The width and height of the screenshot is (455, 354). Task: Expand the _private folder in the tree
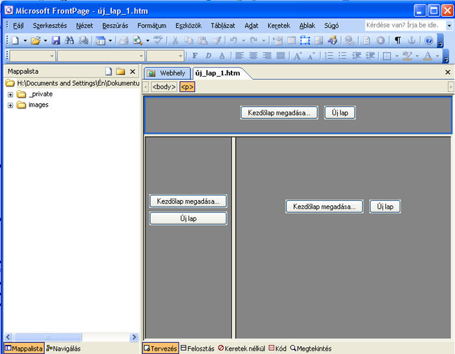10,95
